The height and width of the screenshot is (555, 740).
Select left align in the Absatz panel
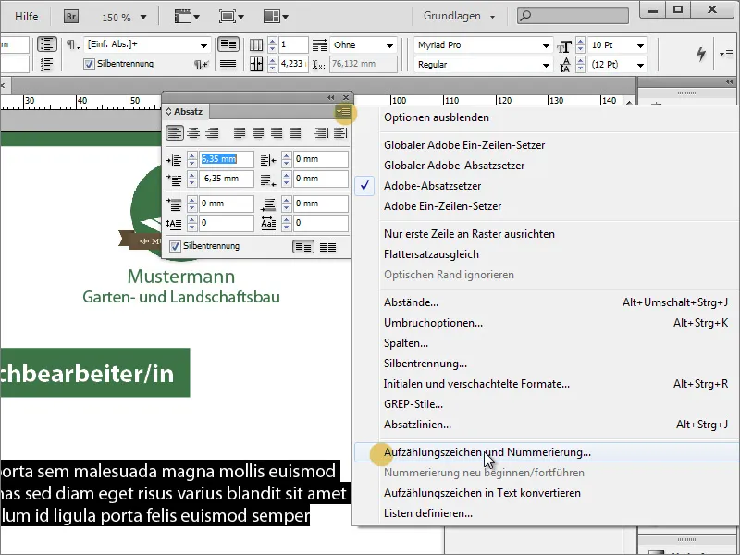[175, 133]
